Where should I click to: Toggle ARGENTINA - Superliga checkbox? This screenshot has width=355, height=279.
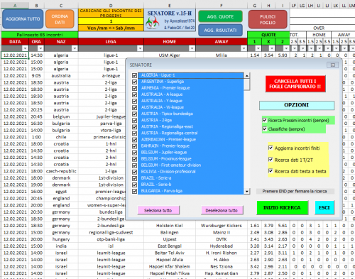[x=134, y=82]
